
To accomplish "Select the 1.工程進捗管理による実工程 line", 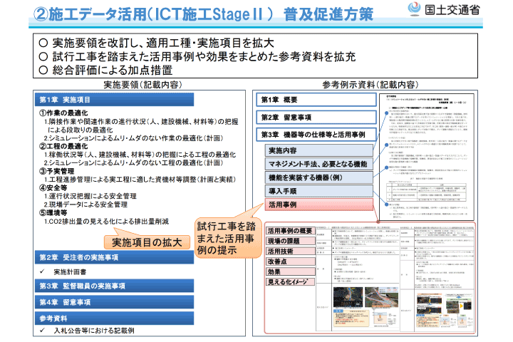I will [x=140, y=180].
